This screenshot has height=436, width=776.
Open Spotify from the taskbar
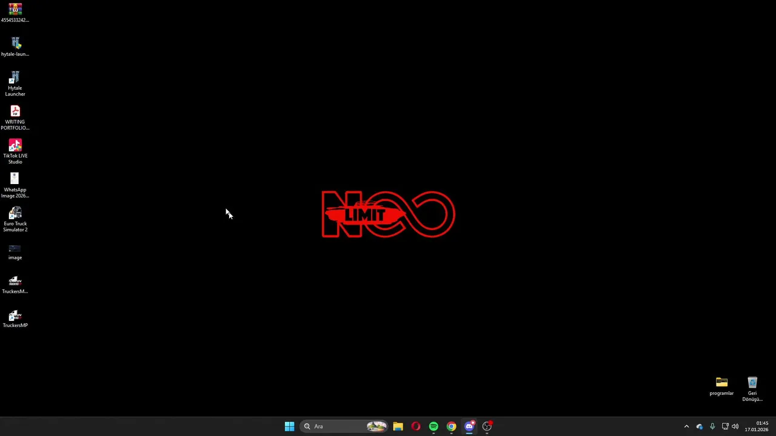point(433,426)
